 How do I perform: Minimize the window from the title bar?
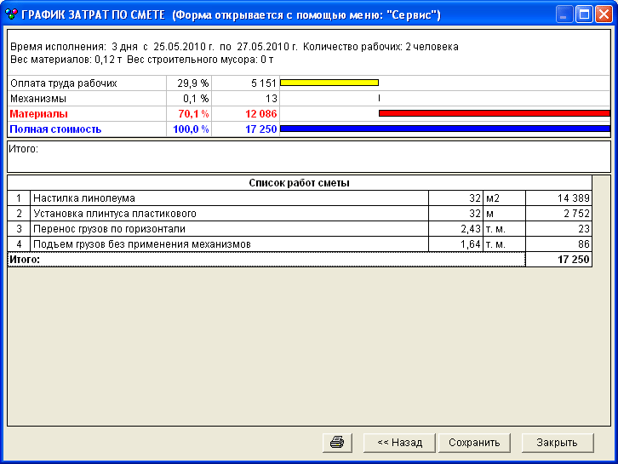pyautogui.click(x=564, y=14)
